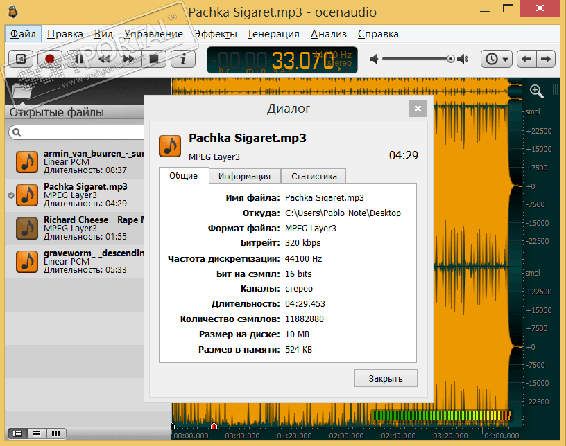Click the 04:29.453 duration value
This screenshot has height=446, width=566.
pos(305,304)
